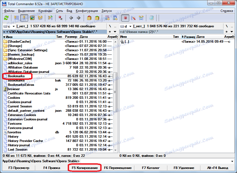This screenshot has width=237, height=173.
Task: Open the Выделение menu
Action: pos(26,11)
